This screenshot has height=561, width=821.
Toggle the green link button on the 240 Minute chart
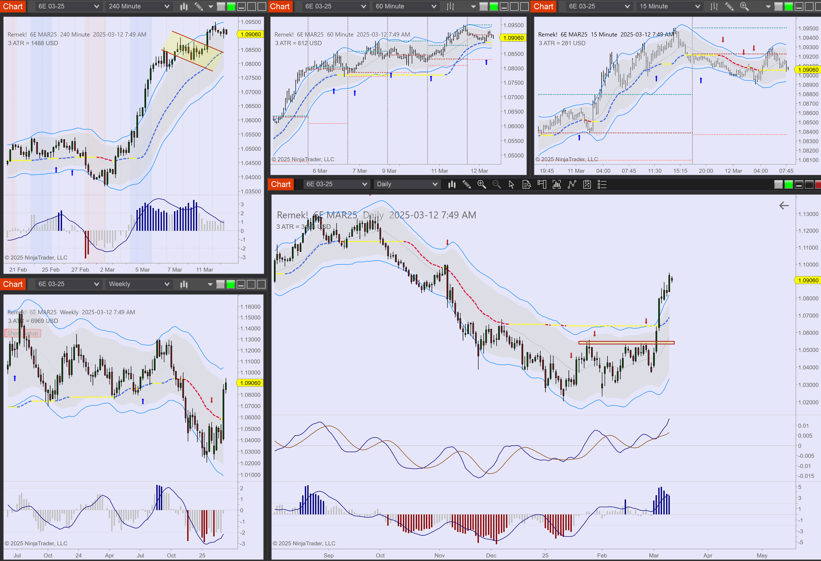click(231, 6)
